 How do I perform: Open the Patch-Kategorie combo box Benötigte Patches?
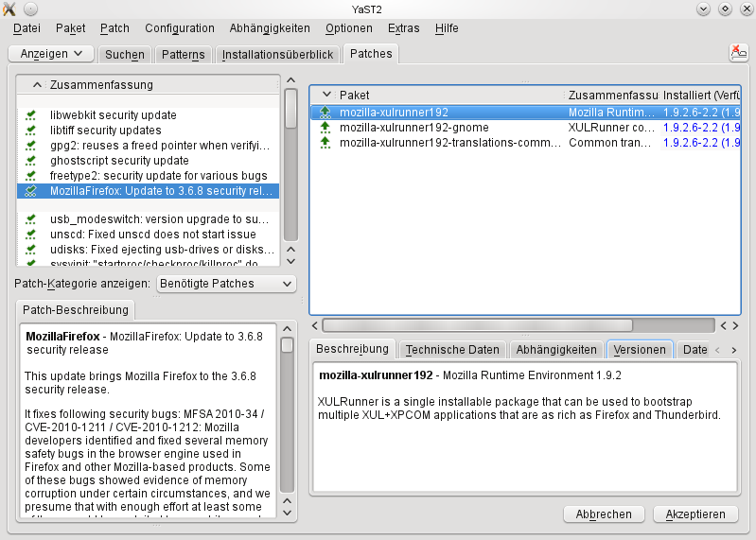pos(226,284)
